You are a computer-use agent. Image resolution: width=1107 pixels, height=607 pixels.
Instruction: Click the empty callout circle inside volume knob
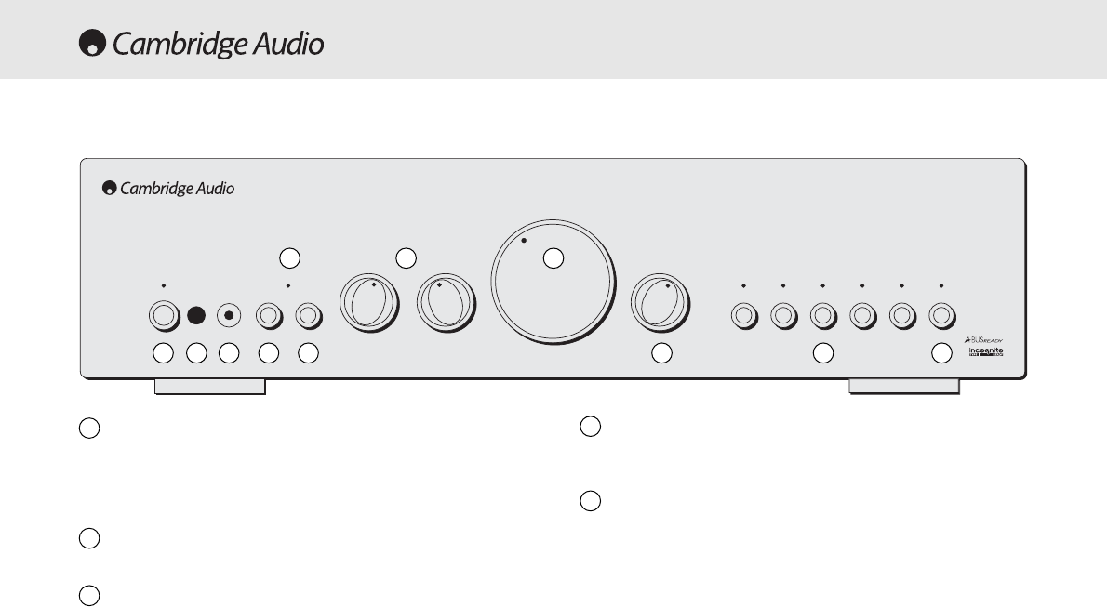tap(553, 258)
